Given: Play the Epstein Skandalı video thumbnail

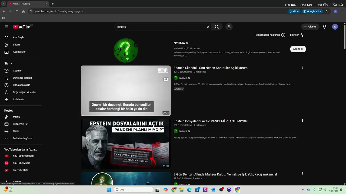Looking at the screenshot, I should (126, 91).
